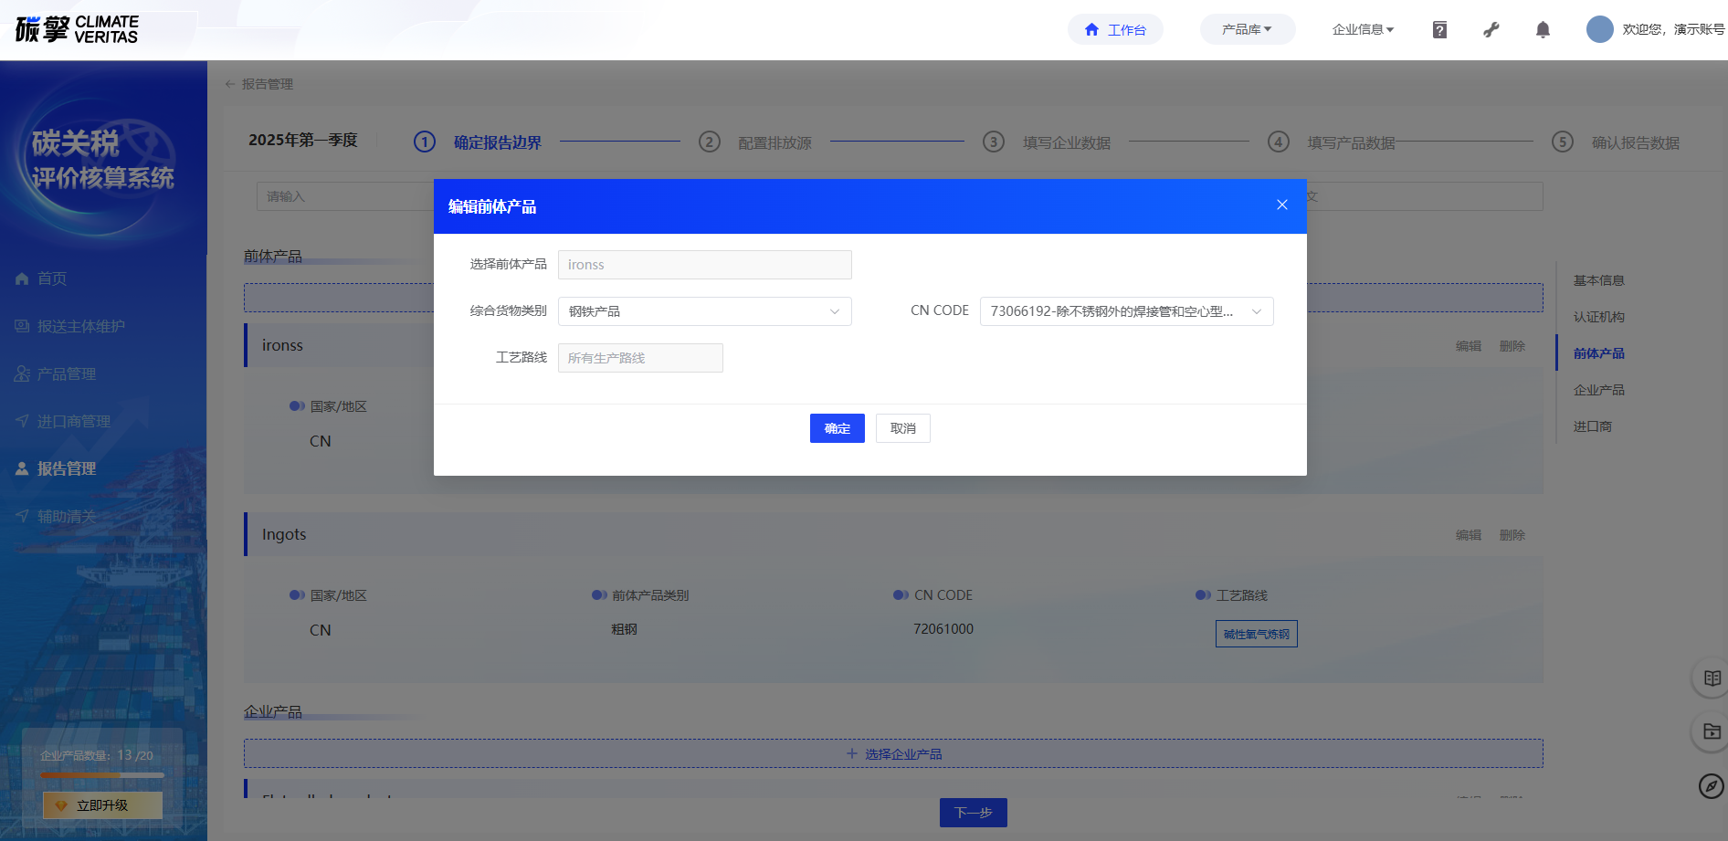This screenshot has height=841, width=1728.
Task: Open the wrench settings icon
Action: coord(1491,30)
